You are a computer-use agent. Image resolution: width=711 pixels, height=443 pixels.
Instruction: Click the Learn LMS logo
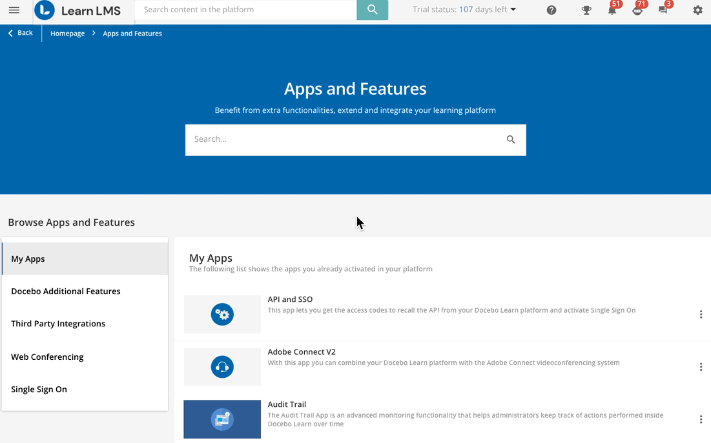coord(77,10)
